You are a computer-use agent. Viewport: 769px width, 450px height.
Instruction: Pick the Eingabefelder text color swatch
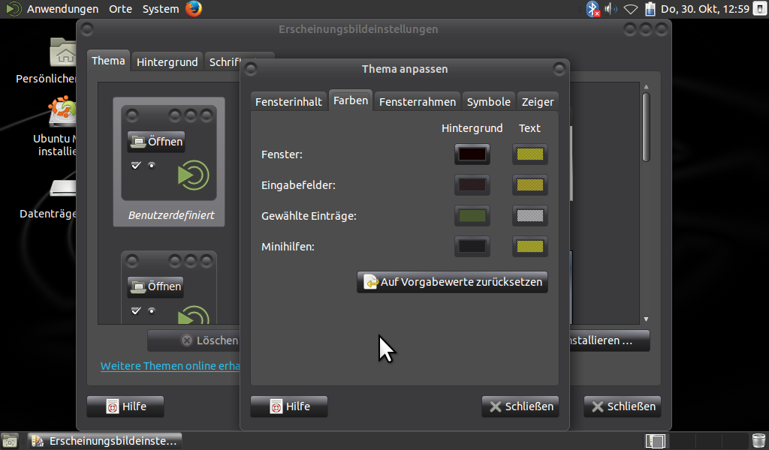tap(530, 185)
